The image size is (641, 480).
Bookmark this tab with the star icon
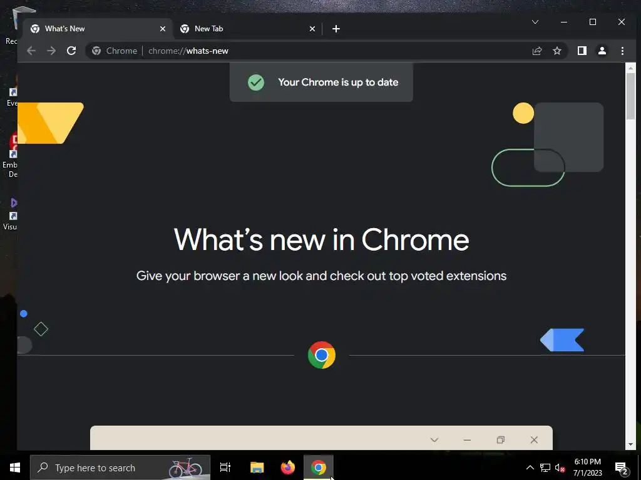point(556,51)
